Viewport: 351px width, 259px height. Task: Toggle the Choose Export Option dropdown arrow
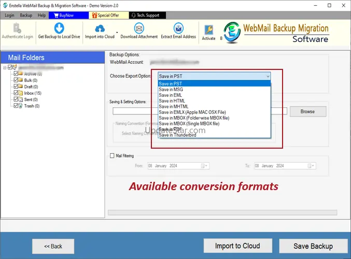tap(268, 76)
